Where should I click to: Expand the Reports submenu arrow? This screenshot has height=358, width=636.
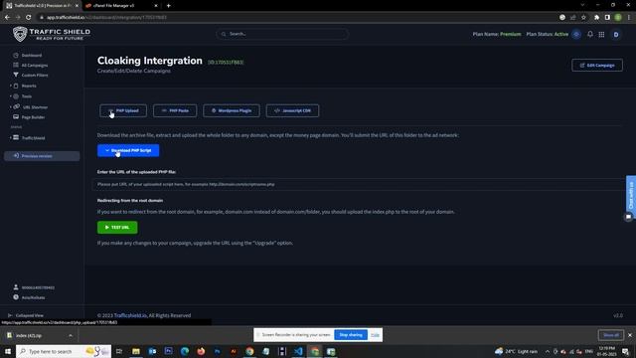(x=11, y=86)
